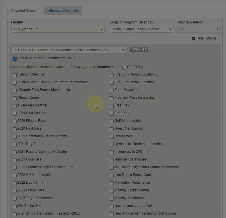The width and height of the screenshot is (226, 218).
Task: Check the SELECT ALL memberships box
Action: coord(124,68)
